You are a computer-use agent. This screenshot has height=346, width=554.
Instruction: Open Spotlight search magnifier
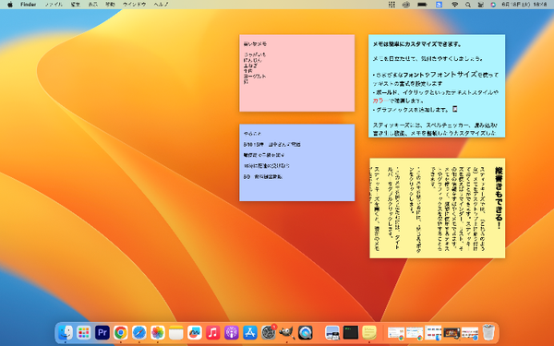468,5
